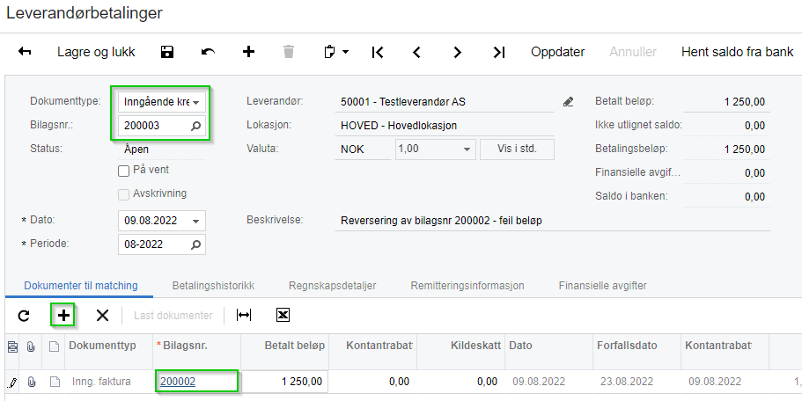Image resolution: width=802 pixels, height=401 pixels.
Task: Click Annuller button
Action: tap(633, 52)
